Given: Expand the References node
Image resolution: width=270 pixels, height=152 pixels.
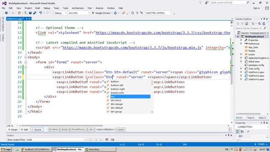Looking at the screenshot, I should (x=241, y=43).
